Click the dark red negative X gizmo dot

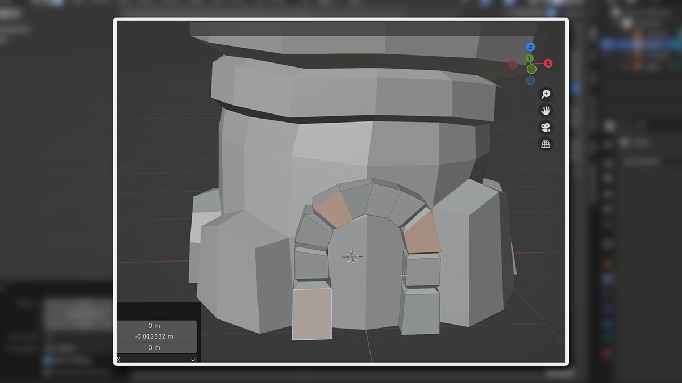tap(513, 64)
